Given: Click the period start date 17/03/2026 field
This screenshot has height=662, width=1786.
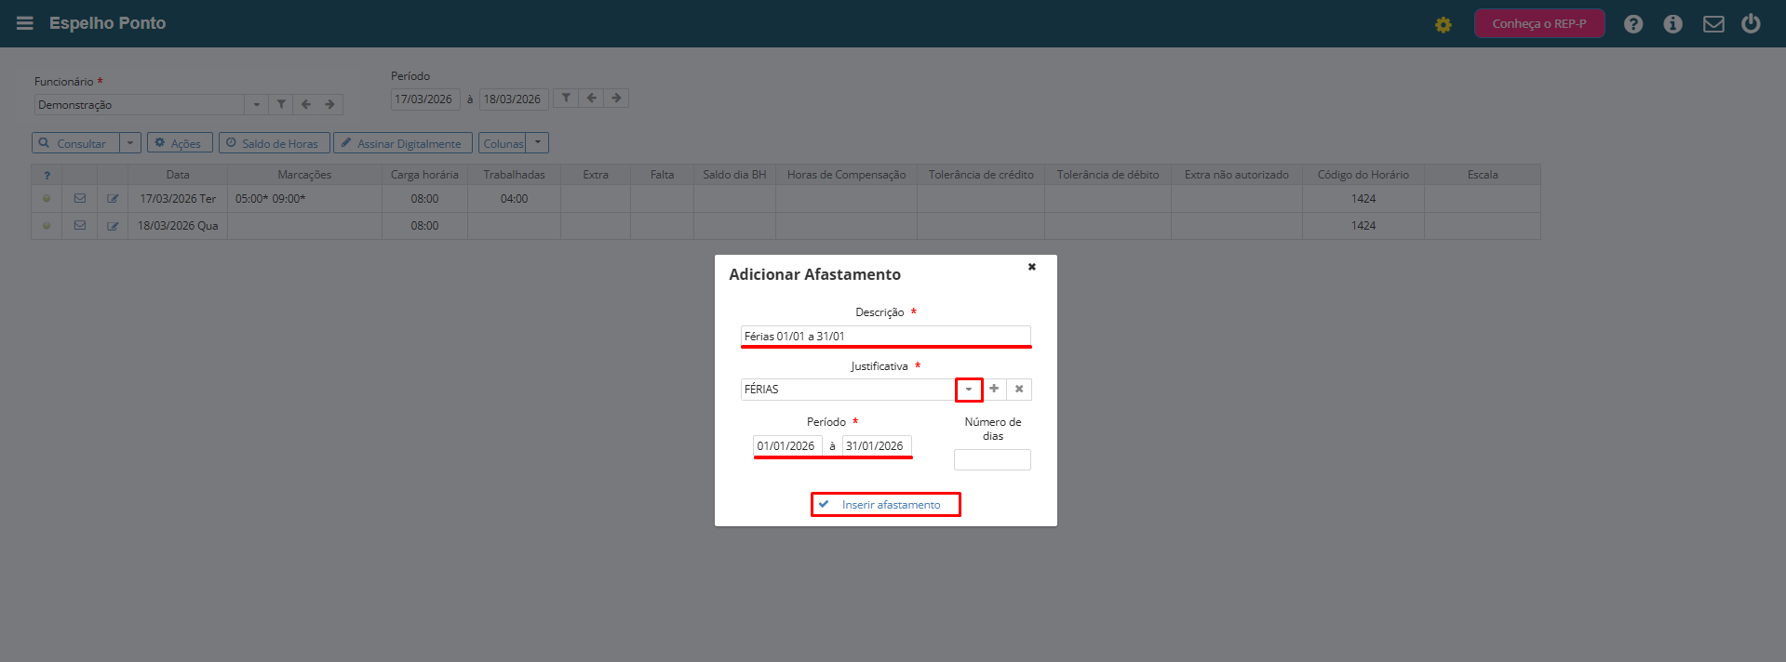Looking at the screenshot, I should click(425, 99).
